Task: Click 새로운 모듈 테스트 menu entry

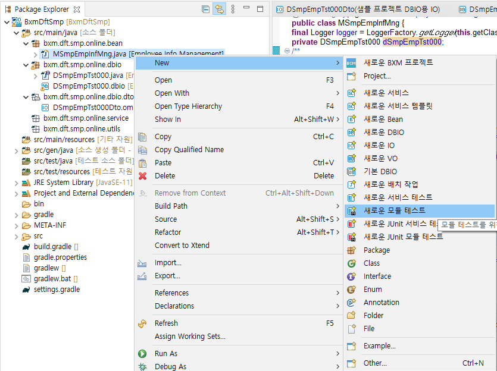Action: 394,210
